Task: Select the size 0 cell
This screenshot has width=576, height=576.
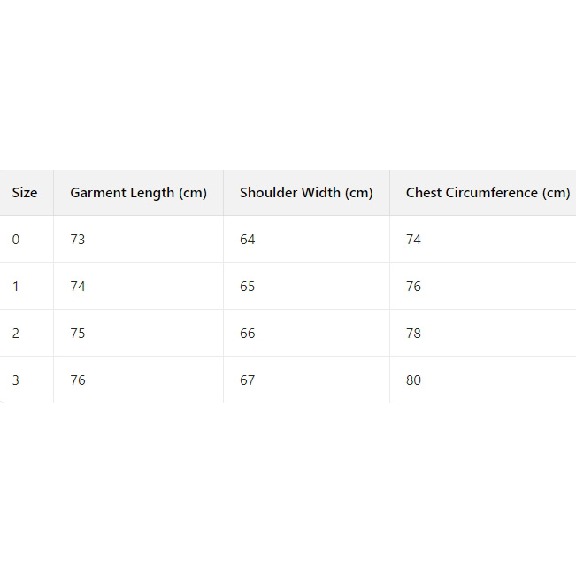Action: (16, 240)
